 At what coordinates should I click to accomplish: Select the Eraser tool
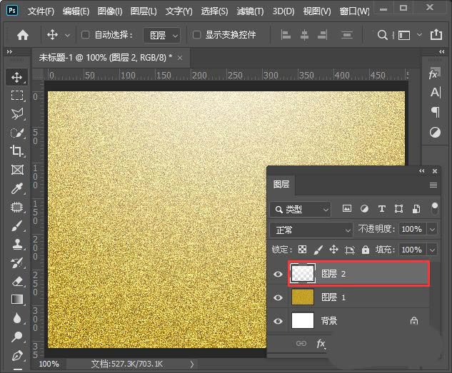click(17, 281)
